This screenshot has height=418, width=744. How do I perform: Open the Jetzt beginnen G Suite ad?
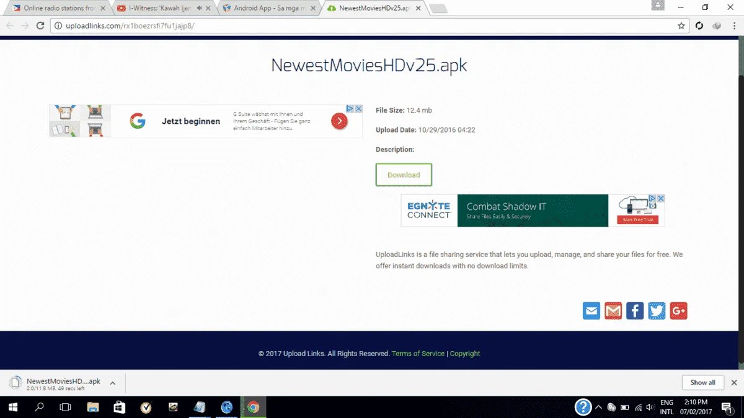coord(206,121)
